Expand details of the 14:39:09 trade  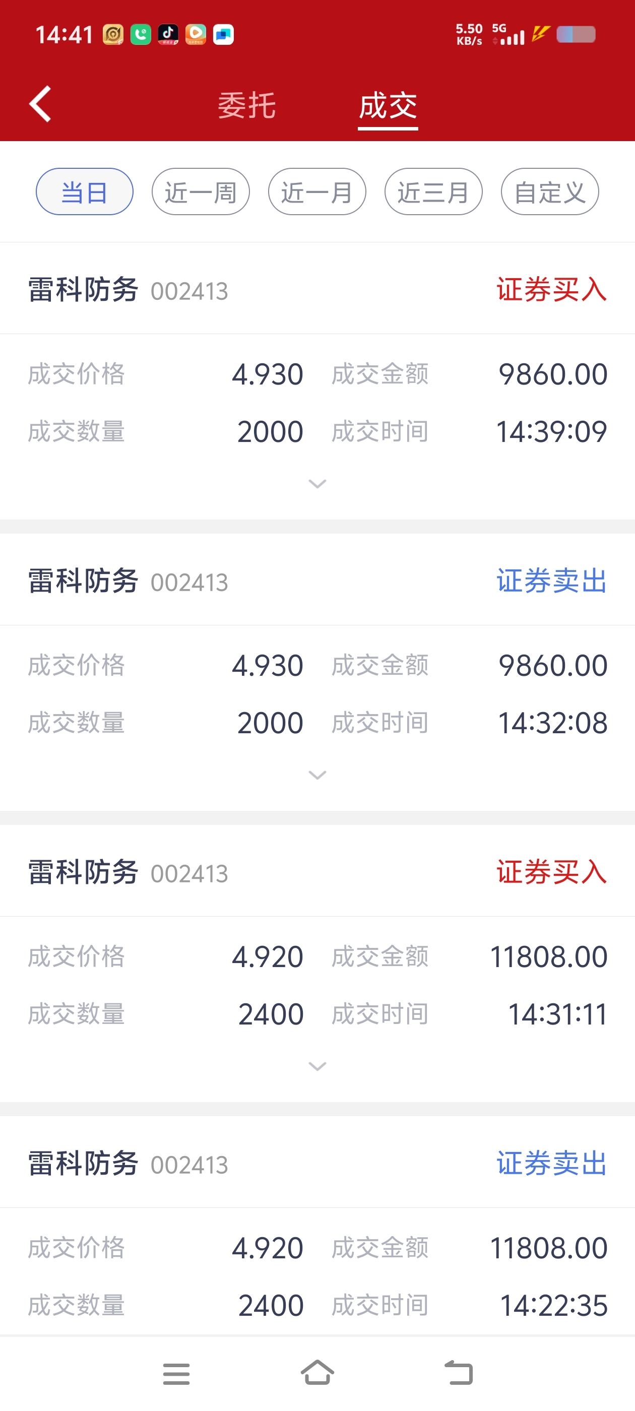318,484
